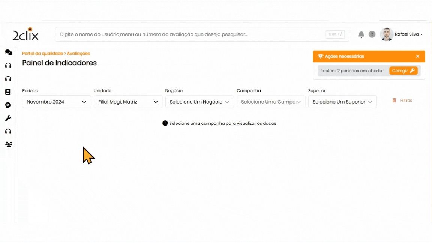Open the chat bubbles sidebar icon
This screenshot has width=432, height=243.
(8, 52)
